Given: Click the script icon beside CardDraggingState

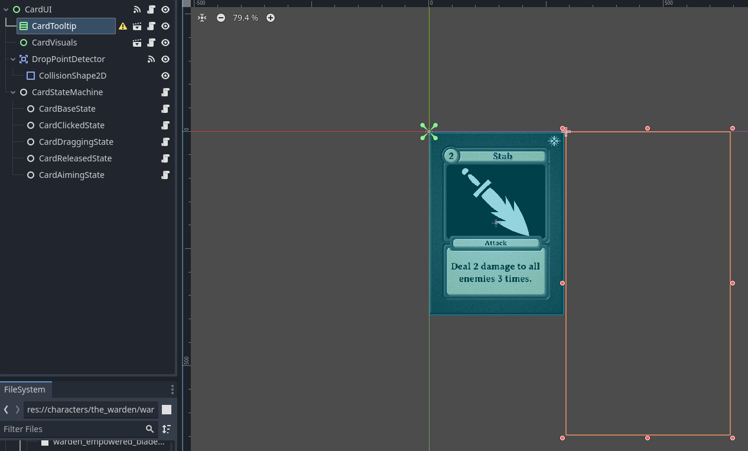Looking at the screenshot, I should pos(165,142).
